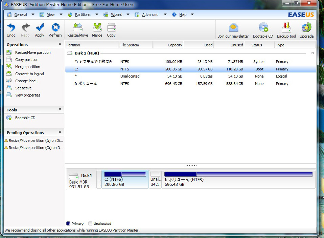
Task: Click the Undo toolbar icon
Action: 11,28
